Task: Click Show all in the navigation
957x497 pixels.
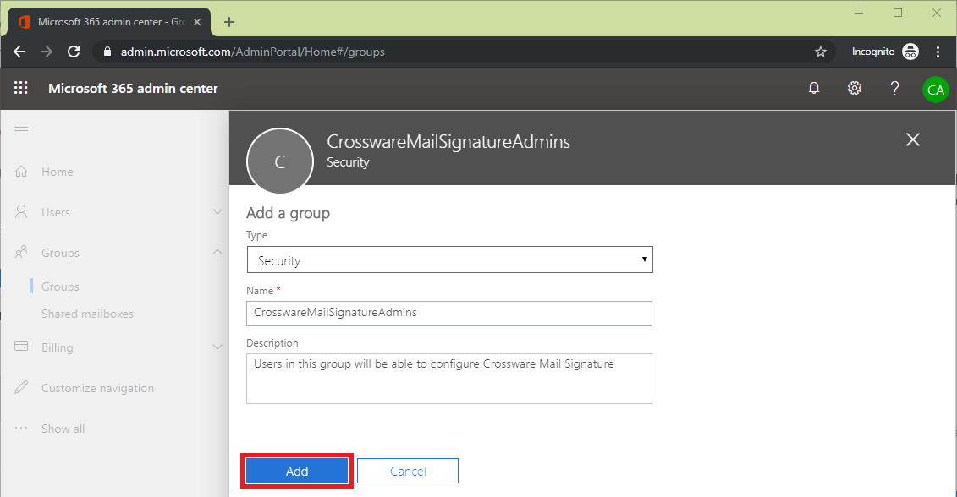Action: (x=63, y=428)
